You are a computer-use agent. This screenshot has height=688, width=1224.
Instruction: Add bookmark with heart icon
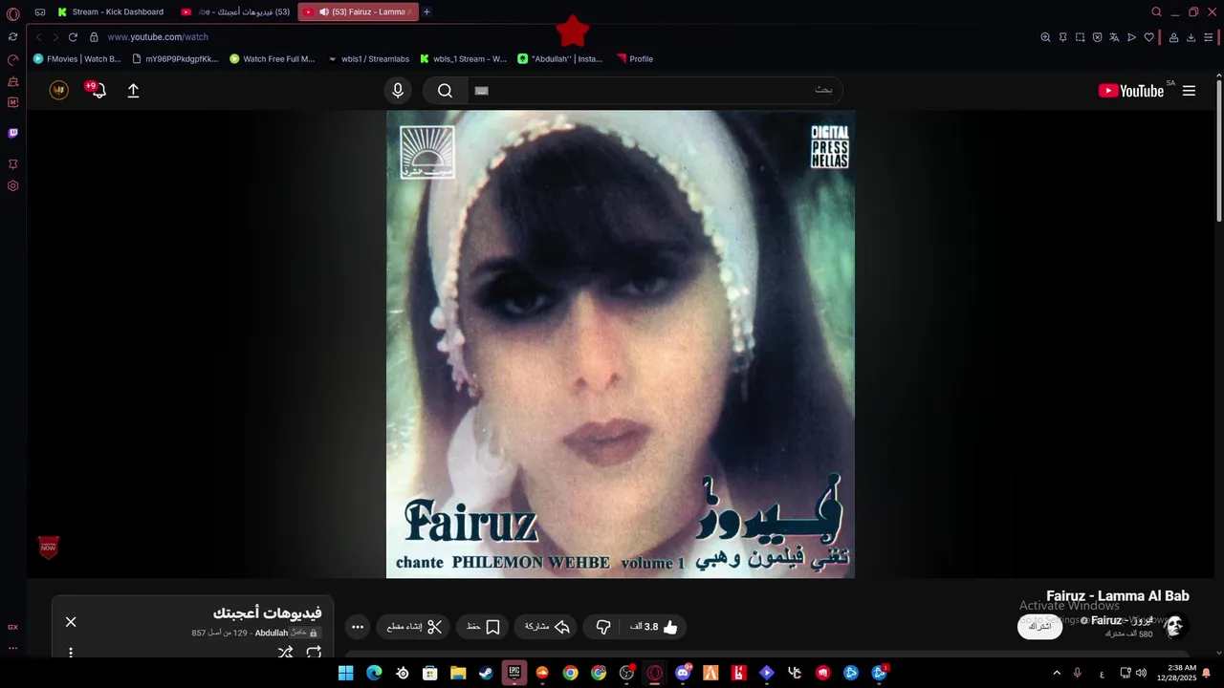pyautogui.click(x=1148, y=37)
